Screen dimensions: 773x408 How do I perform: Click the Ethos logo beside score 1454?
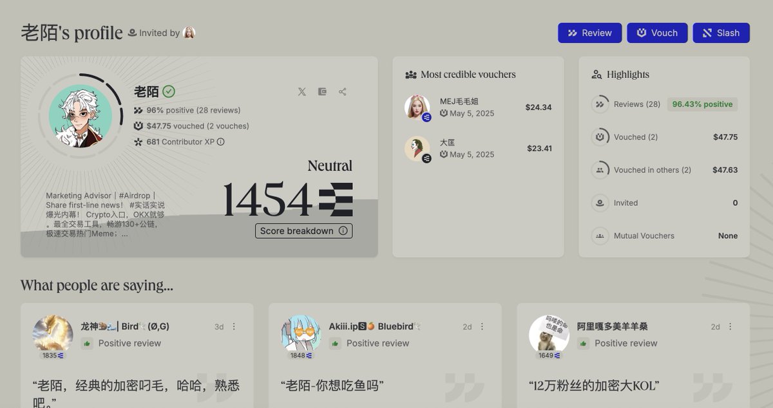click(x=336, y=199)
